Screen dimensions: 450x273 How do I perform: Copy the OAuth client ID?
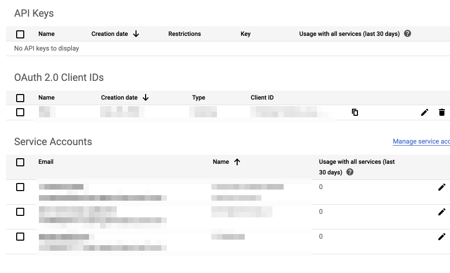(355, 112)
